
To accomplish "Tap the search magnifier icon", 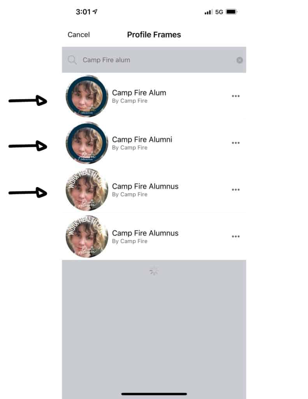I will click(72, 60).
